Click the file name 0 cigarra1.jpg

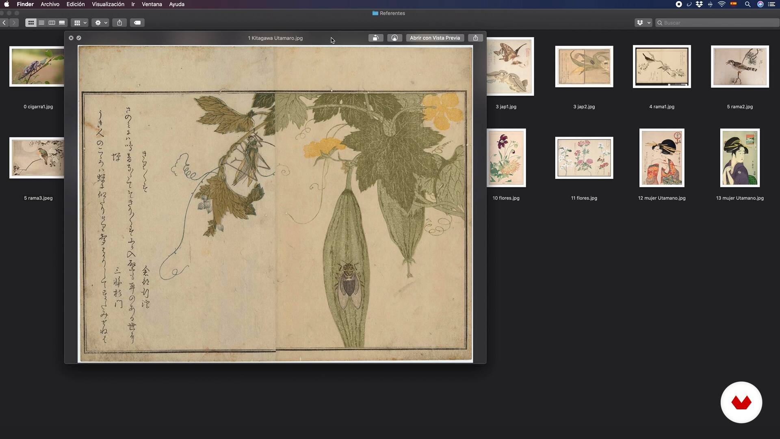click(38, 106)
